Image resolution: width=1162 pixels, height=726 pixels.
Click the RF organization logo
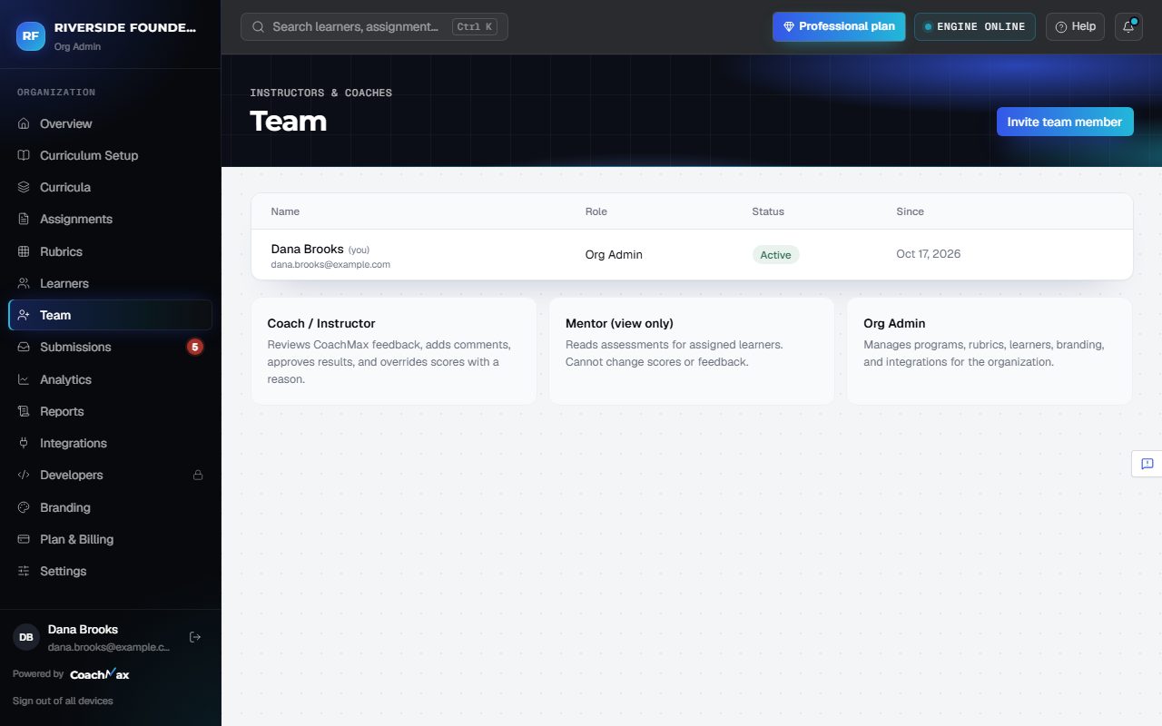[x=30, y=35]
